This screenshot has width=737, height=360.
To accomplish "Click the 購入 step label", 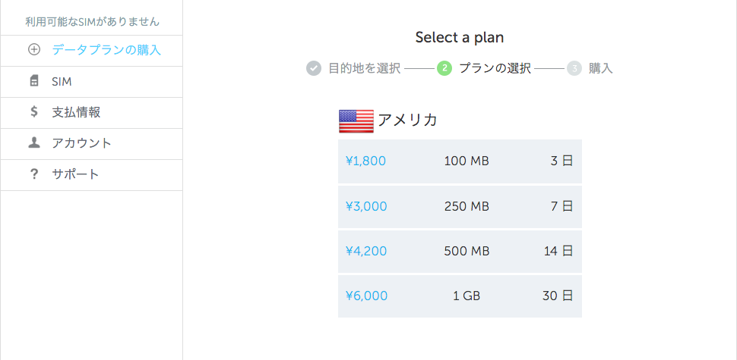I will click(x=601, y=68).
